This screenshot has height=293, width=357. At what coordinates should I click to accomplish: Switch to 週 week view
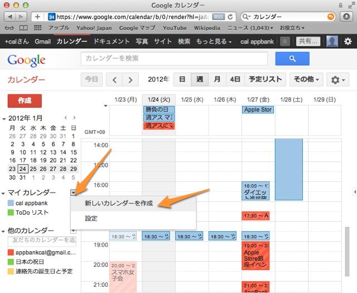200,79
